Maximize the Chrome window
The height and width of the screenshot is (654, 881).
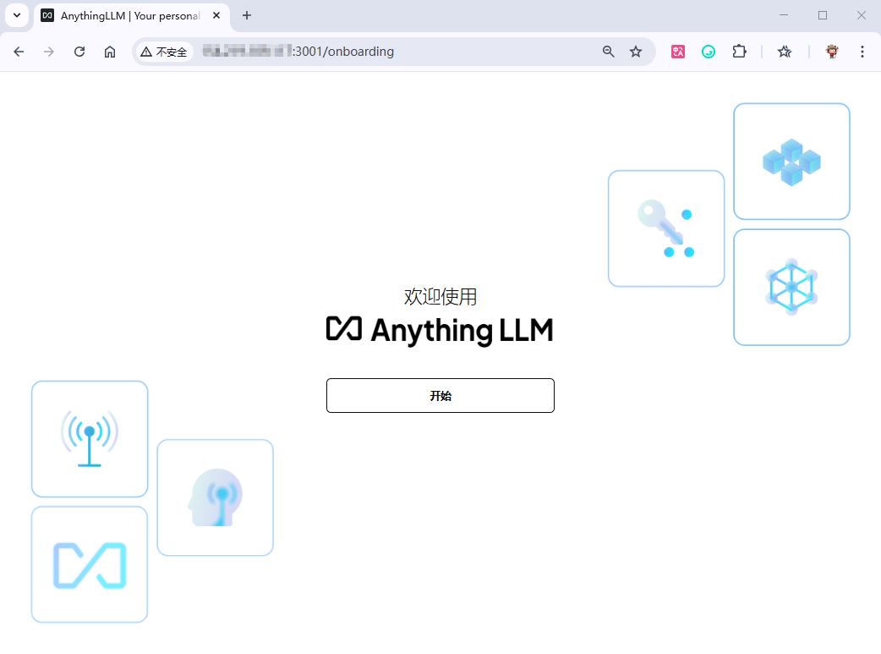click(823, 15)
